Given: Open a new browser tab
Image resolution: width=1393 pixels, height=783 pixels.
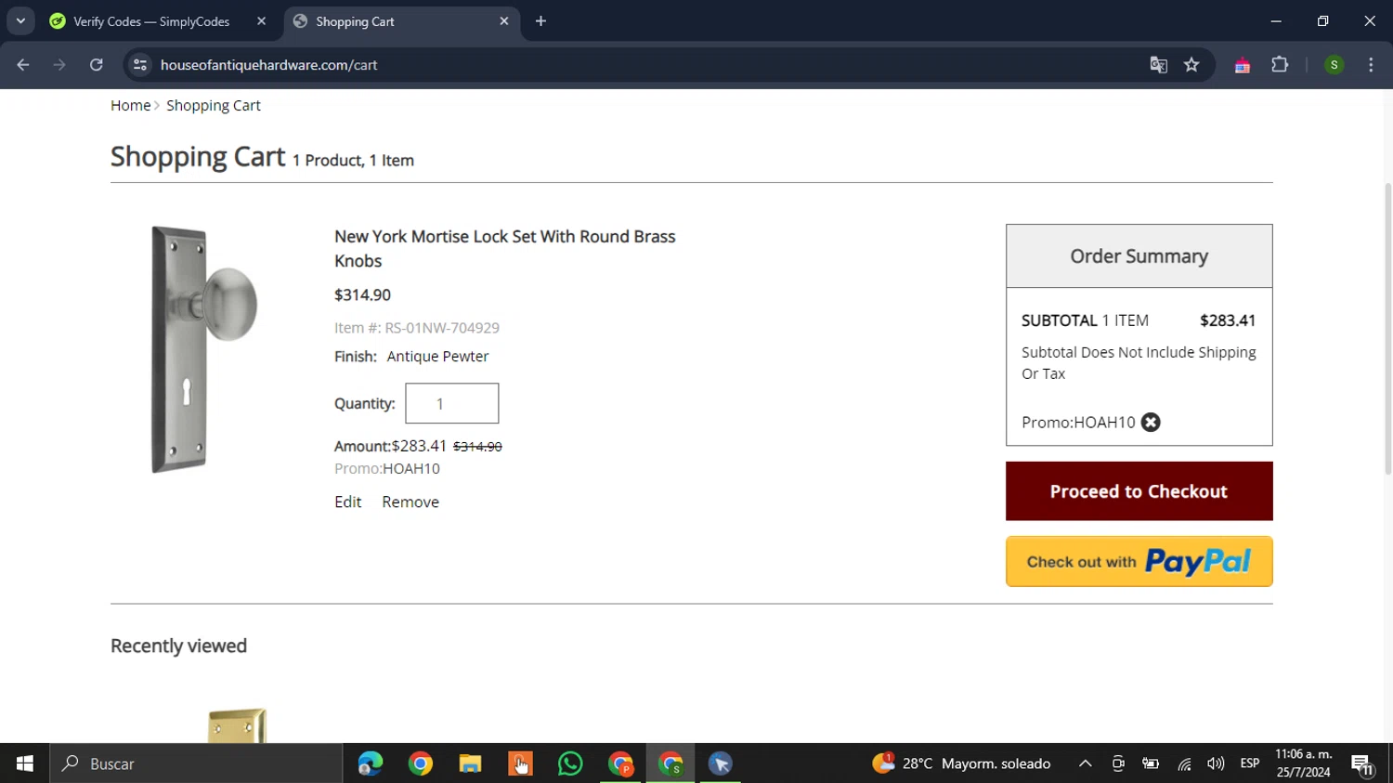Looking at the screenshot, I should click(540, 21).
